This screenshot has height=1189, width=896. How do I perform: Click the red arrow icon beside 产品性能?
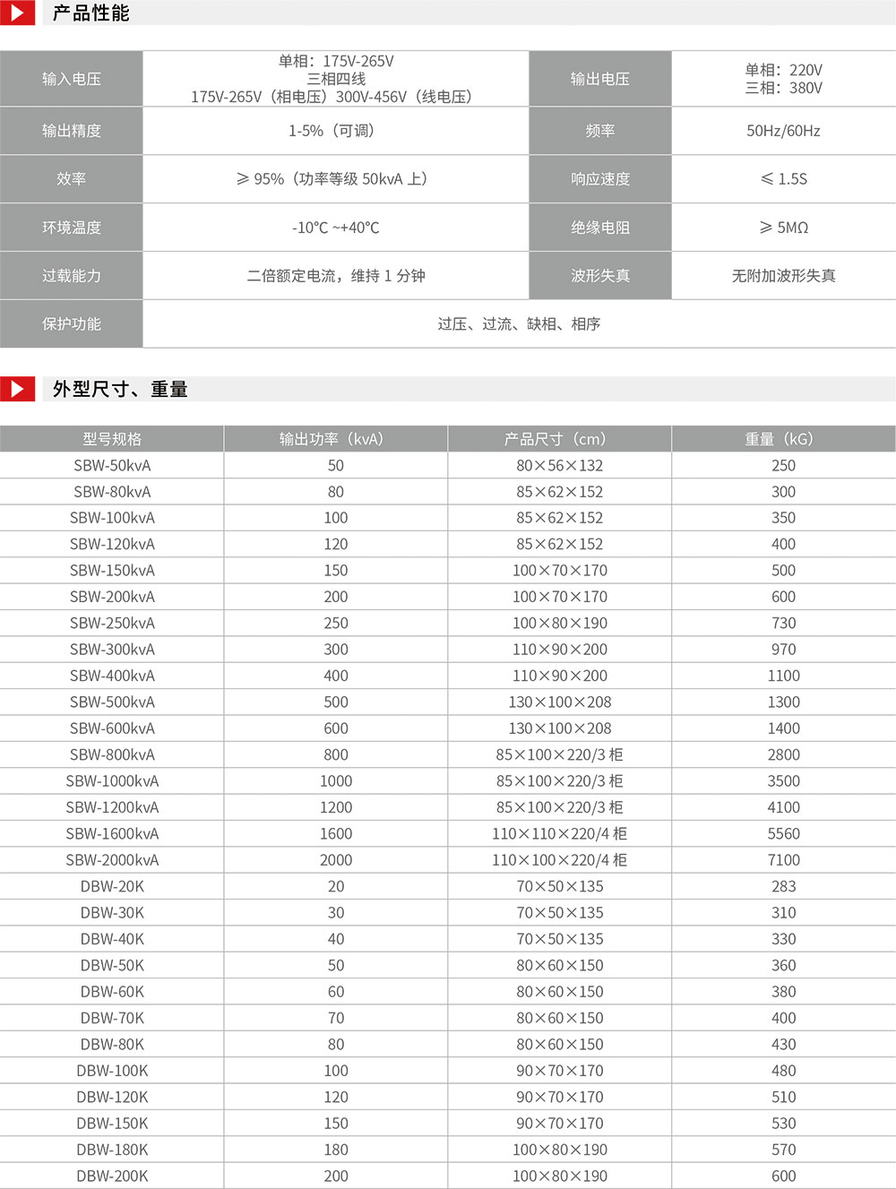click(x=17, y=13)
